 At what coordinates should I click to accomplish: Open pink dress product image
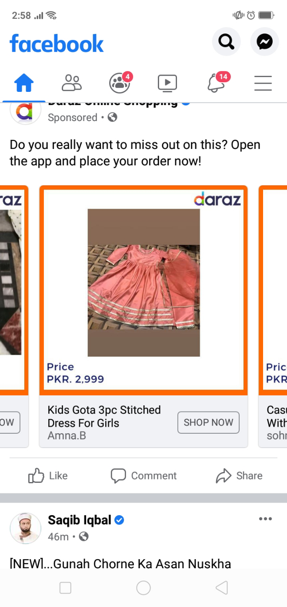[143, 282]
